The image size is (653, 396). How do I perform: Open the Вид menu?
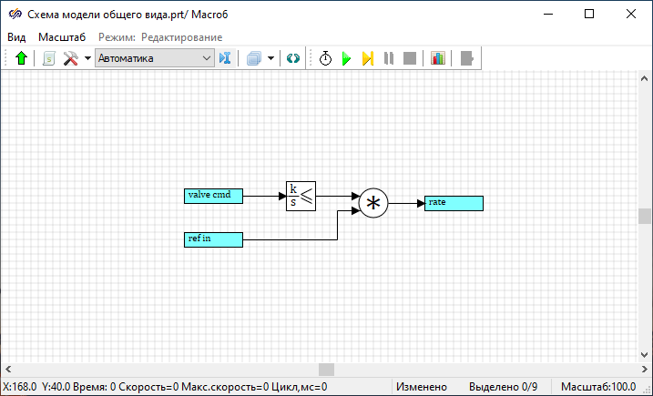pos(16,36)
